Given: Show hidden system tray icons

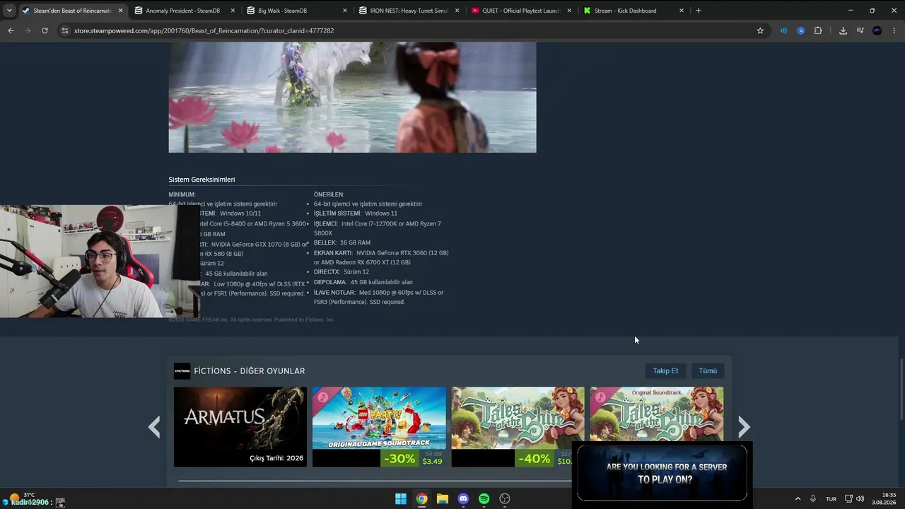Looking at the screenshot, I should pos(798,499).
